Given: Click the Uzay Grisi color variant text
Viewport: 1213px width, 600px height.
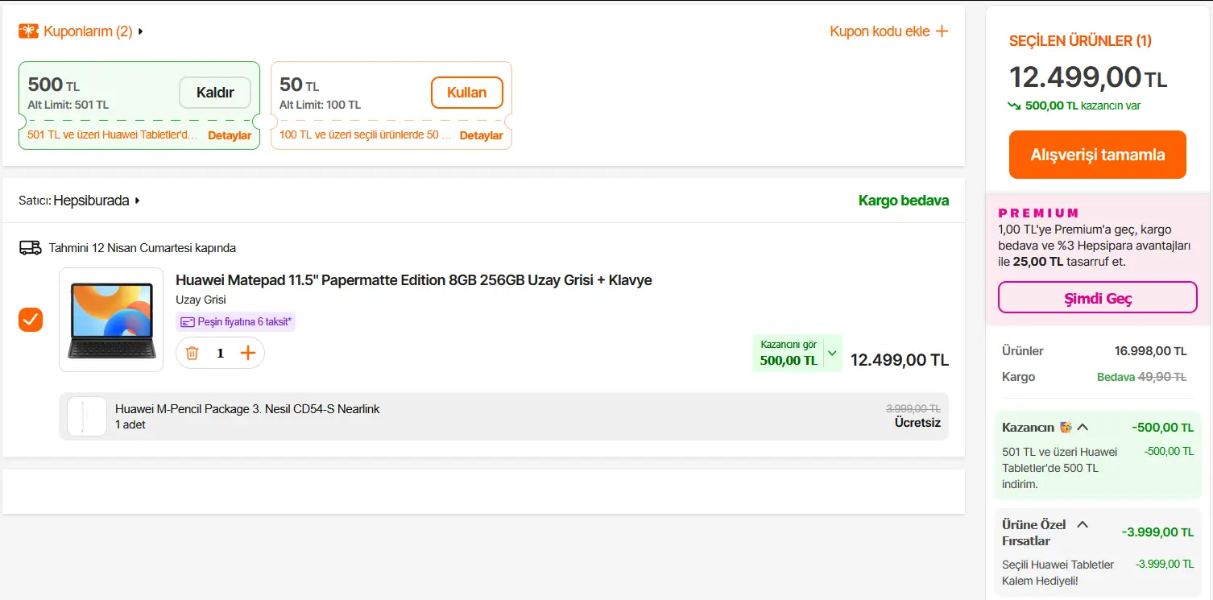Looking at the screenshot, I should (x=201, y=300).
